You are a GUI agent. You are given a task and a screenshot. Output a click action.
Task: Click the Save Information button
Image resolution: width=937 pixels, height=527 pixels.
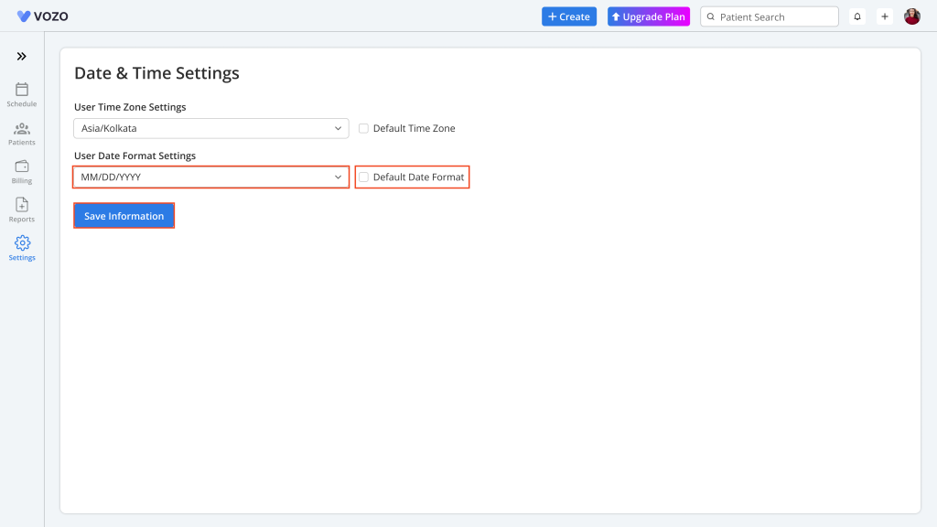(124, 216)
